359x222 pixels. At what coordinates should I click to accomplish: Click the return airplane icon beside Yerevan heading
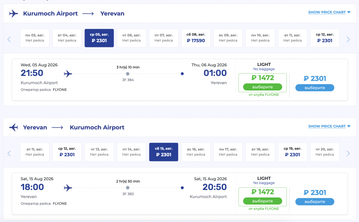(x=13, y=127)
